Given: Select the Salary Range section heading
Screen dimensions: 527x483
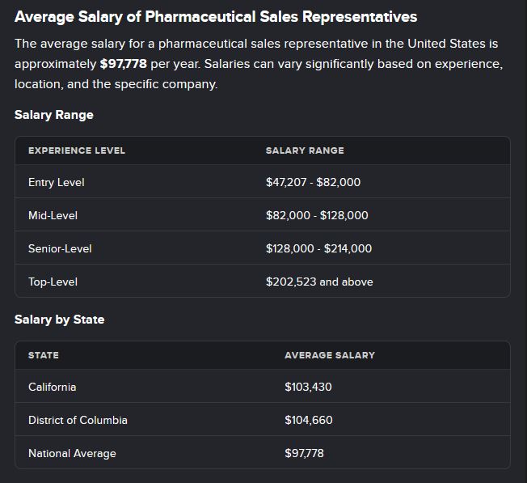Looking at the screenshot, I should [x=54, y=115].
